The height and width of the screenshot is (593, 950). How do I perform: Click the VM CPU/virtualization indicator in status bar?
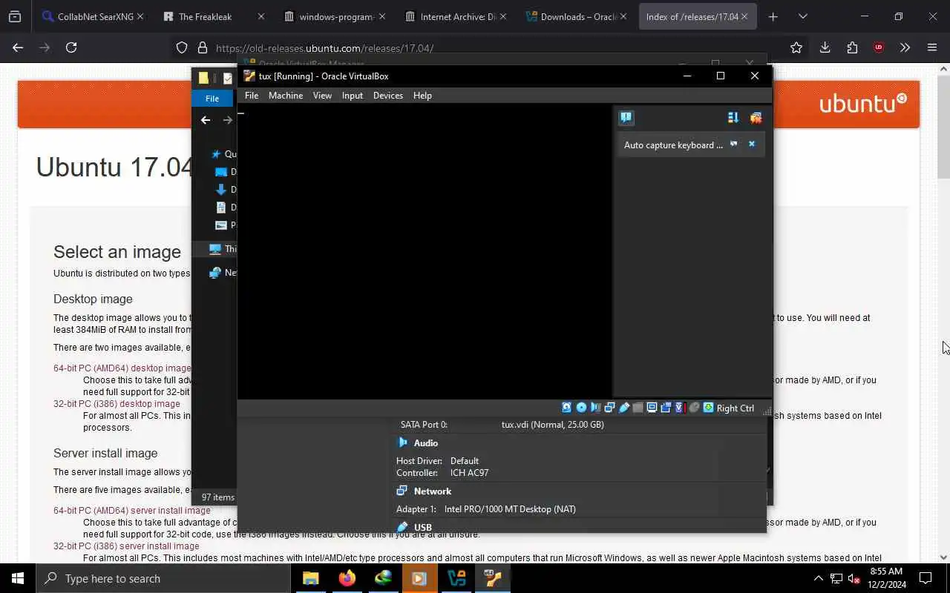tap(680, 408)
